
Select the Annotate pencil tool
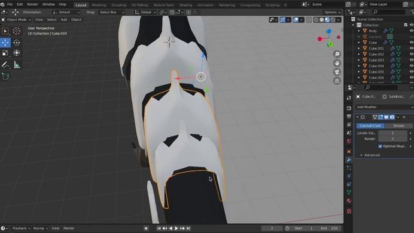click(5, 65)
